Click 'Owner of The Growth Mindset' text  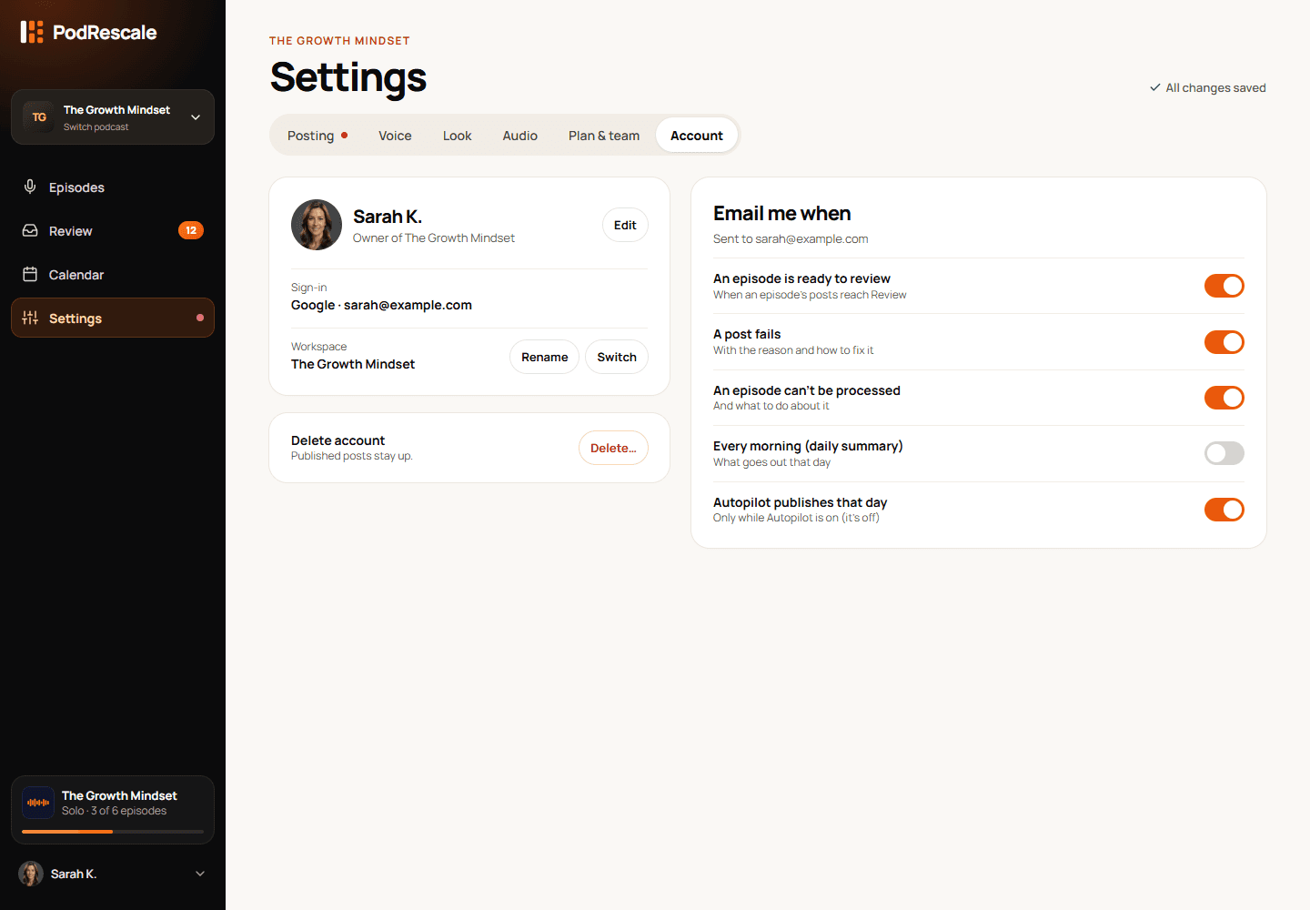coord(434,238)
